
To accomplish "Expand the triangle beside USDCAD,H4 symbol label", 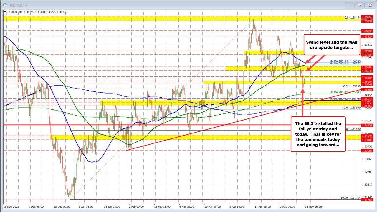I will (x=5, y=12).
